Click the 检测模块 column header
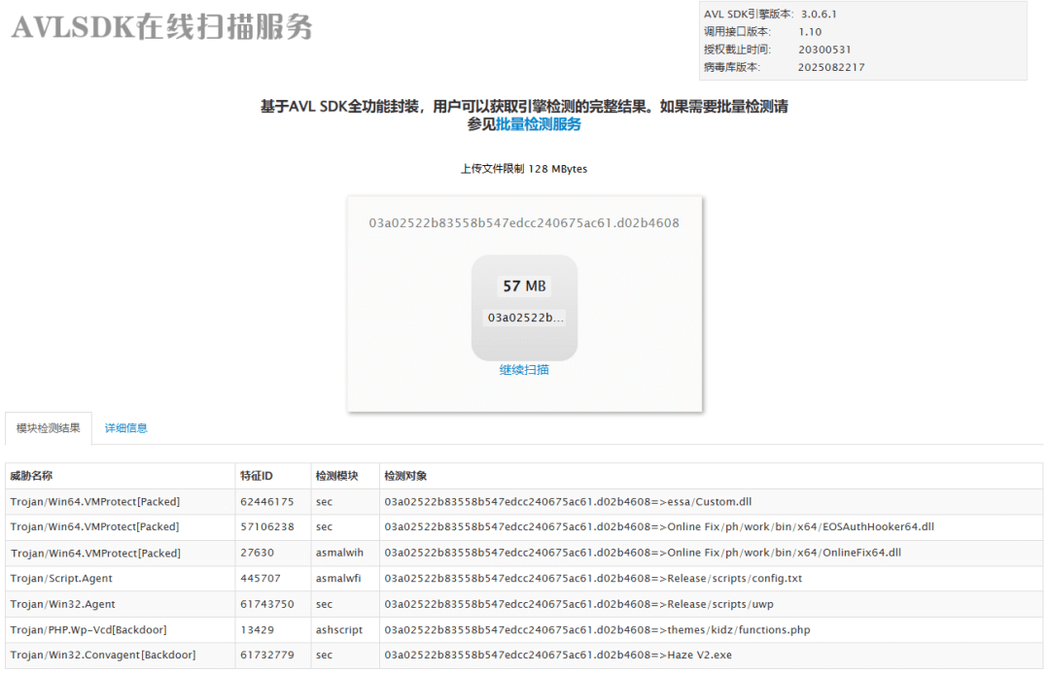 (336, 476)
